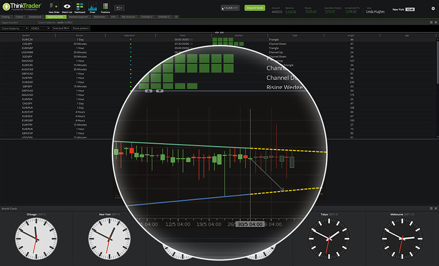Click the New Order icon
The width and height of the screenshot is (439, 266).
(54, 7)
